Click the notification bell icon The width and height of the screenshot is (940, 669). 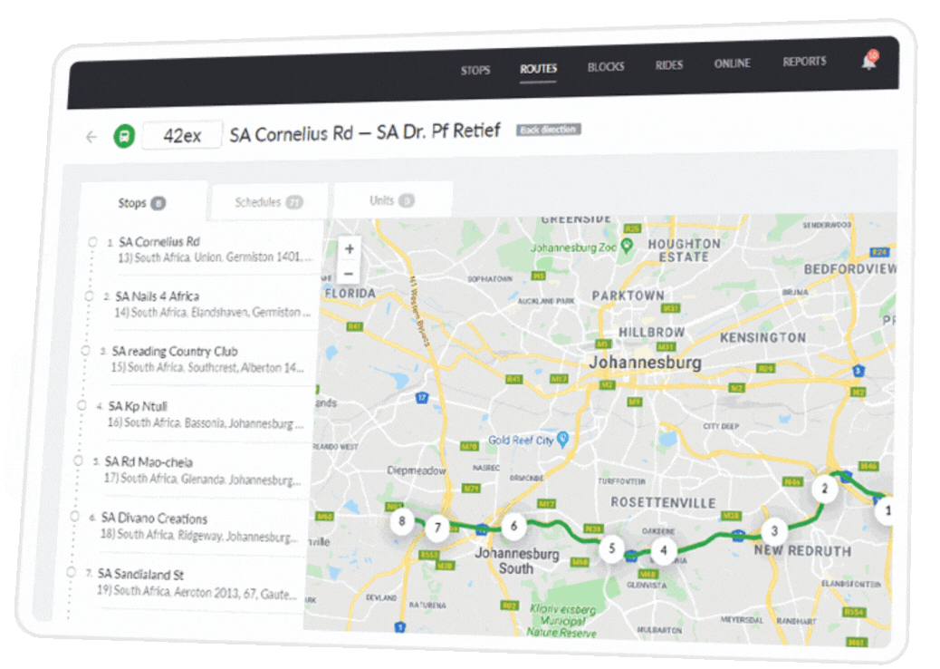click(x=868, y=63)
